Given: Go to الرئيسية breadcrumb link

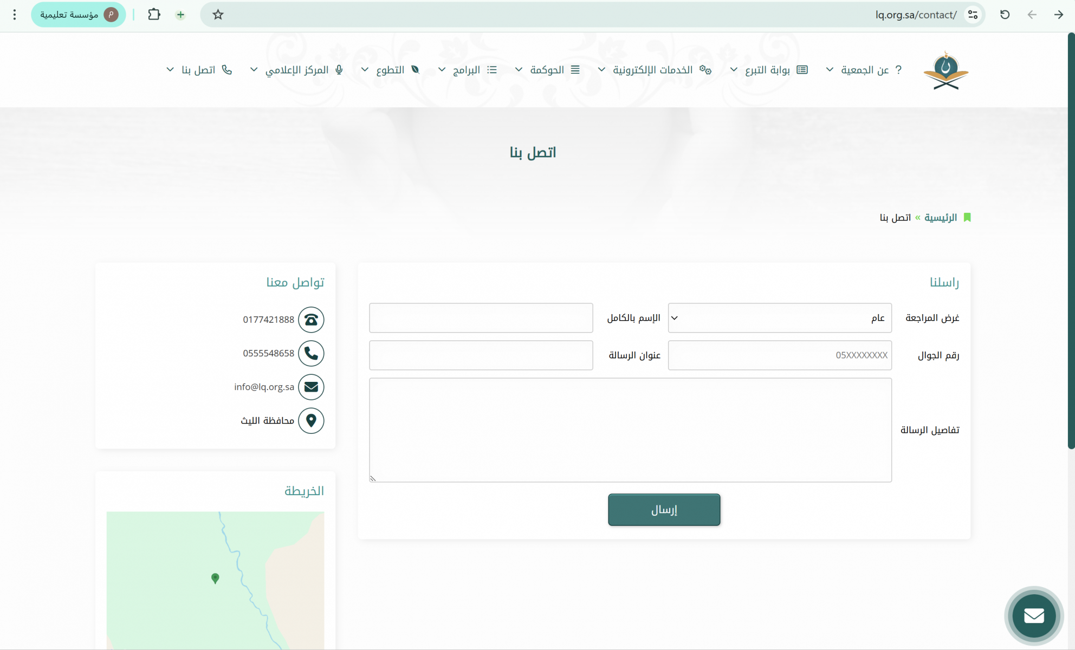Looking at the screenshot, I should pos(940,217).
